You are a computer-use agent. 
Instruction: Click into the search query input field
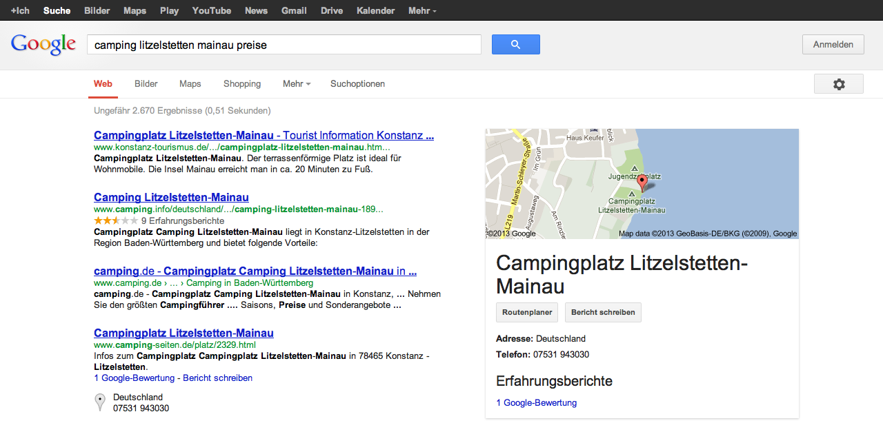click(284, 45)
